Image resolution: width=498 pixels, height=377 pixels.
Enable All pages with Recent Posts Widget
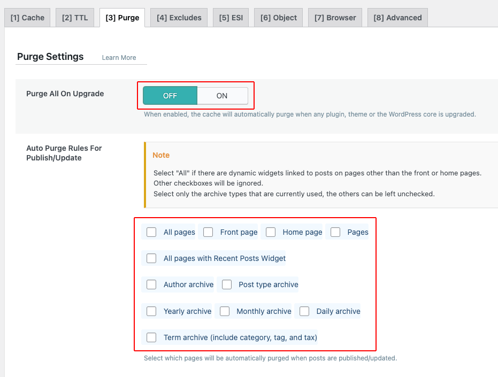[x=151, y=258]
